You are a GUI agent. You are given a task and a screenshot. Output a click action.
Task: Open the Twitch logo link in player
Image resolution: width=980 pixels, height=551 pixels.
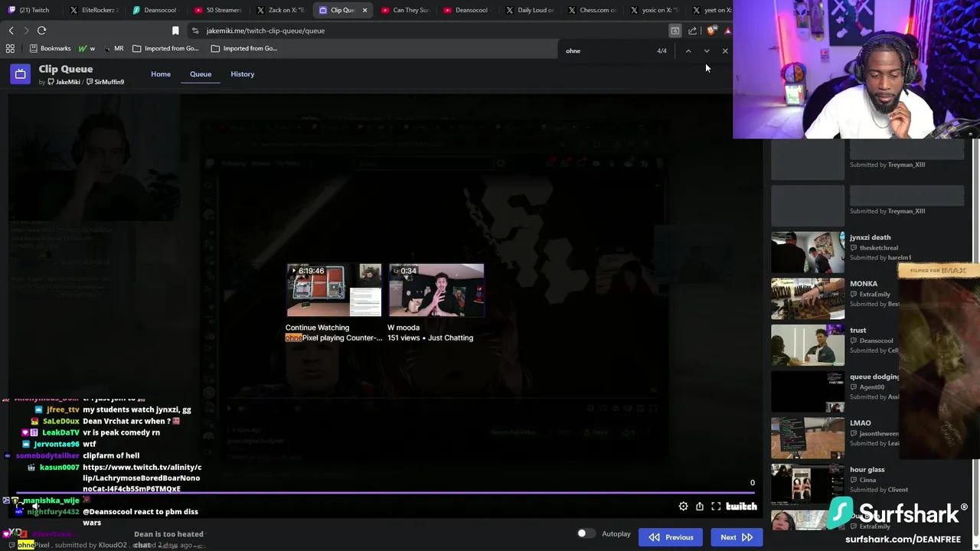click(741, 507)
